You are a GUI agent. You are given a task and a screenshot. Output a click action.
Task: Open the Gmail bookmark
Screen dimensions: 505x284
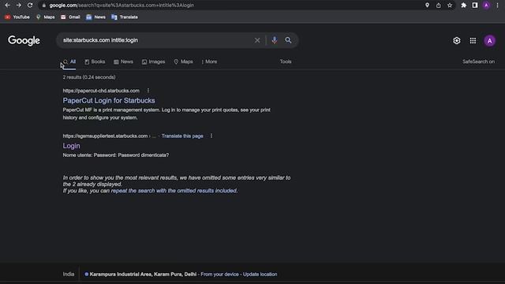(70, 17)
